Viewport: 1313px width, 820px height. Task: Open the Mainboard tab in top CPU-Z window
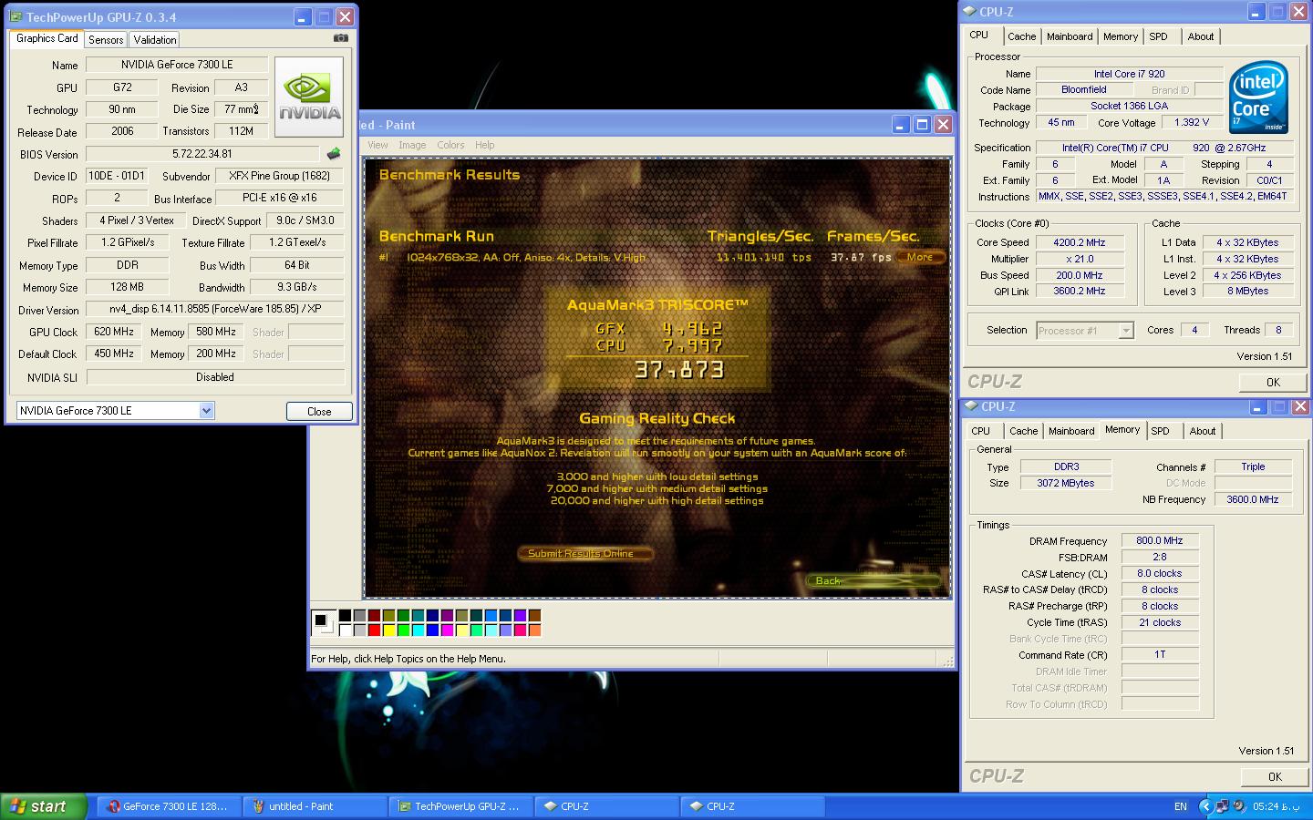pos(1070,36)
